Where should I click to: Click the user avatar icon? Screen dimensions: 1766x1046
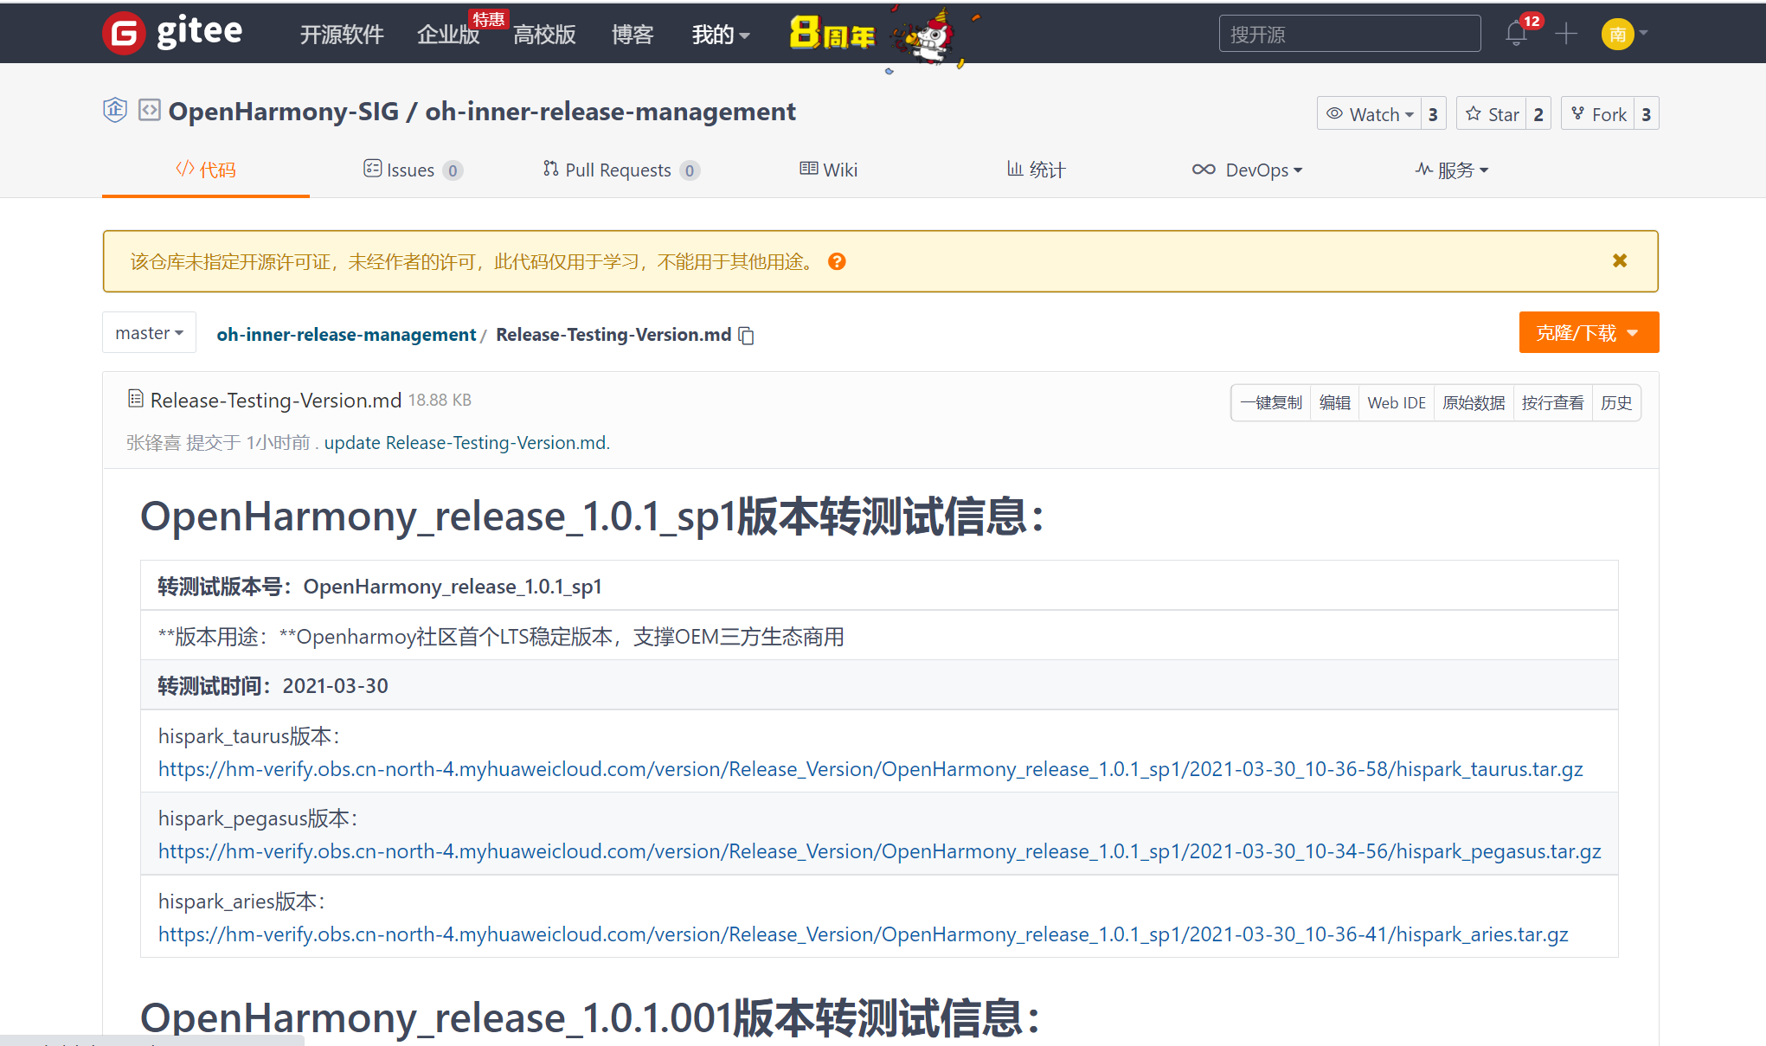click(1616, 34)
